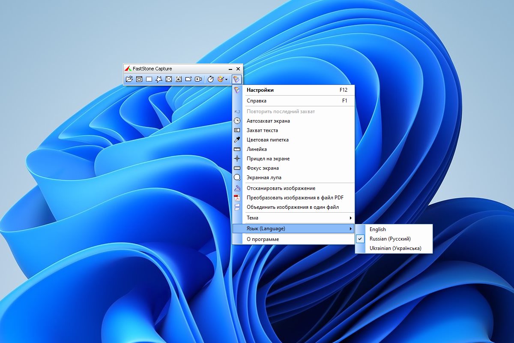The image size is (514, 343).
Task: Select English language option
Action: point(377,229)
